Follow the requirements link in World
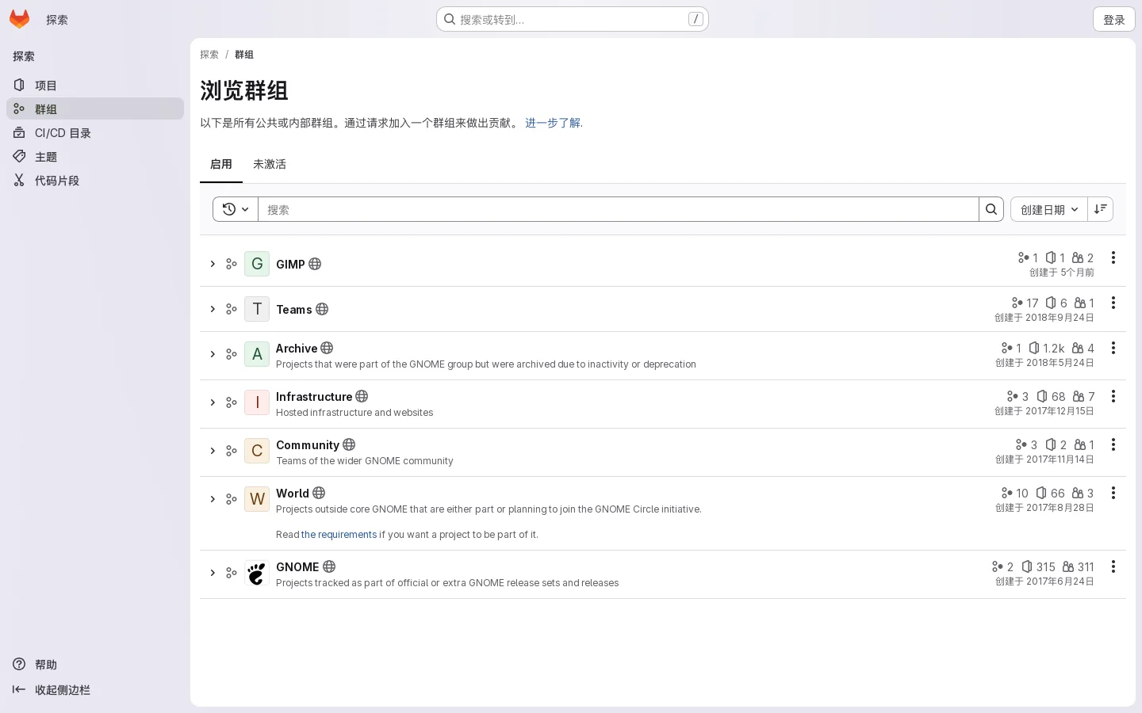Screen dimensions: 1142x713 click(x=339, y=535)
